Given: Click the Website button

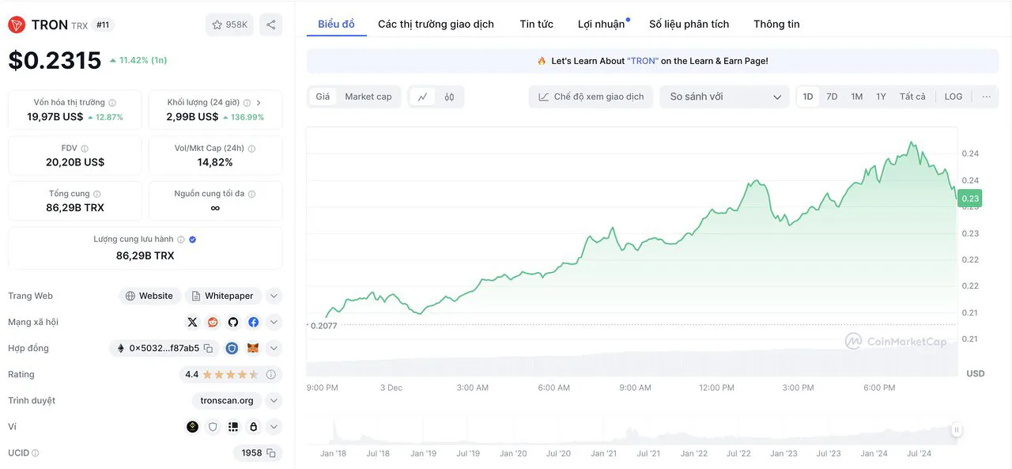Looking at the screenshot, I should pos(149,296).
